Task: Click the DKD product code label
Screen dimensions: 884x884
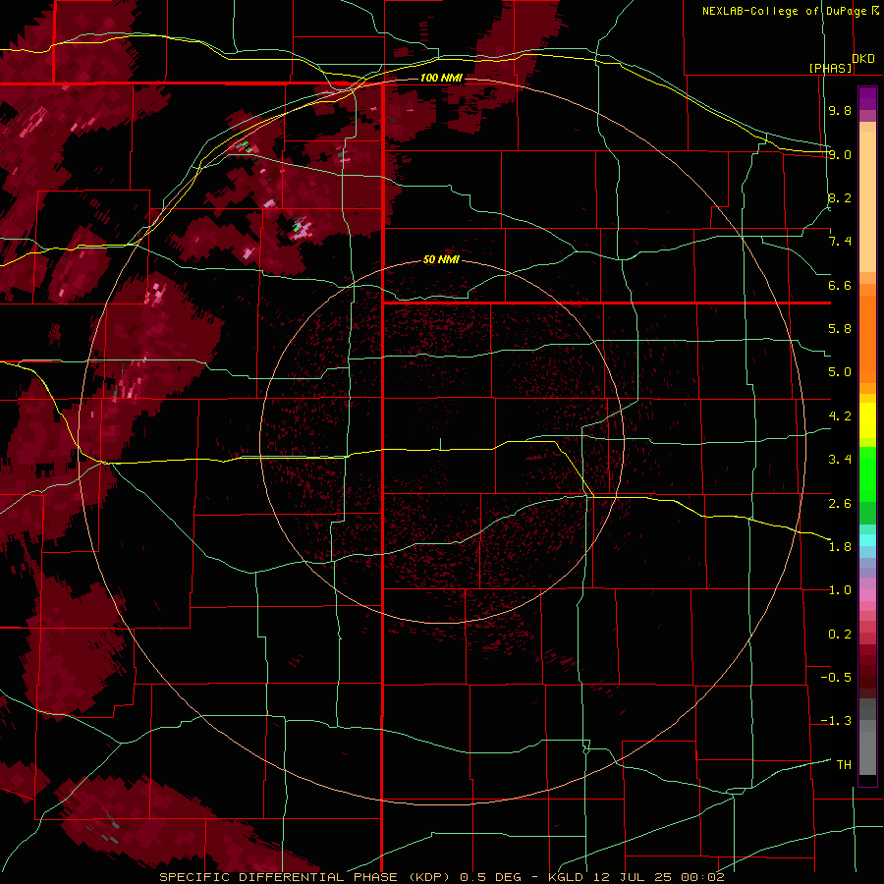Action: tap(863, 59)
